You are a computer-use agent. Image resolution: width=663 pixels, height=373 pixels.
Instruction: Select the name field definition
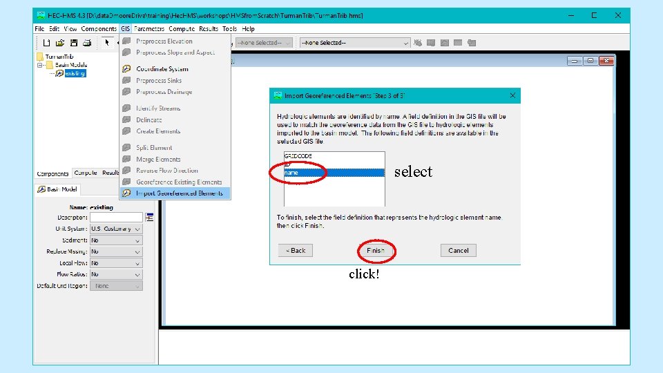[334, 173]
